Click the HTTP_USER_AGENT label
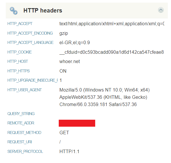This screenshot has width=171, height=163. click(x=25, y=90)
